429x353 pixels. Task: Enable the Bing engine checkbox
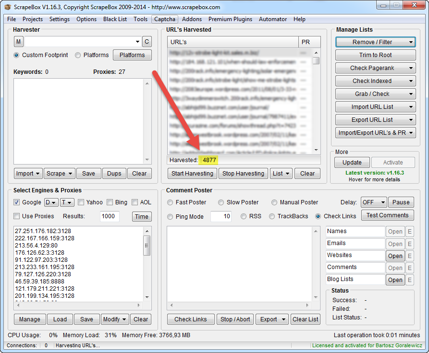(x=110, y=202)
